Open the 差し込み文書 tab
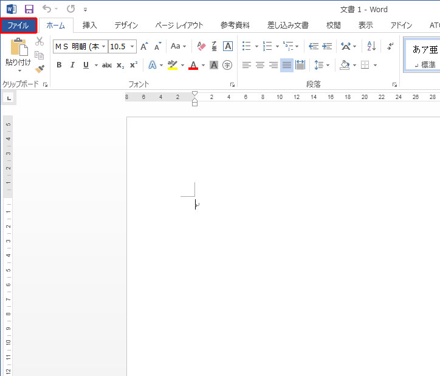Image resolution: width=440 pixels, height=376 pixels. click(288, 26)
